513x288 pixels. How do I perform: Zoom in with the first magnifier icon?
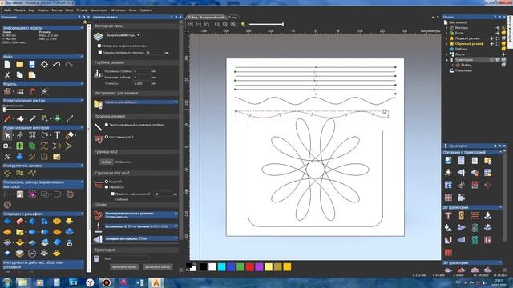point(191,24)
